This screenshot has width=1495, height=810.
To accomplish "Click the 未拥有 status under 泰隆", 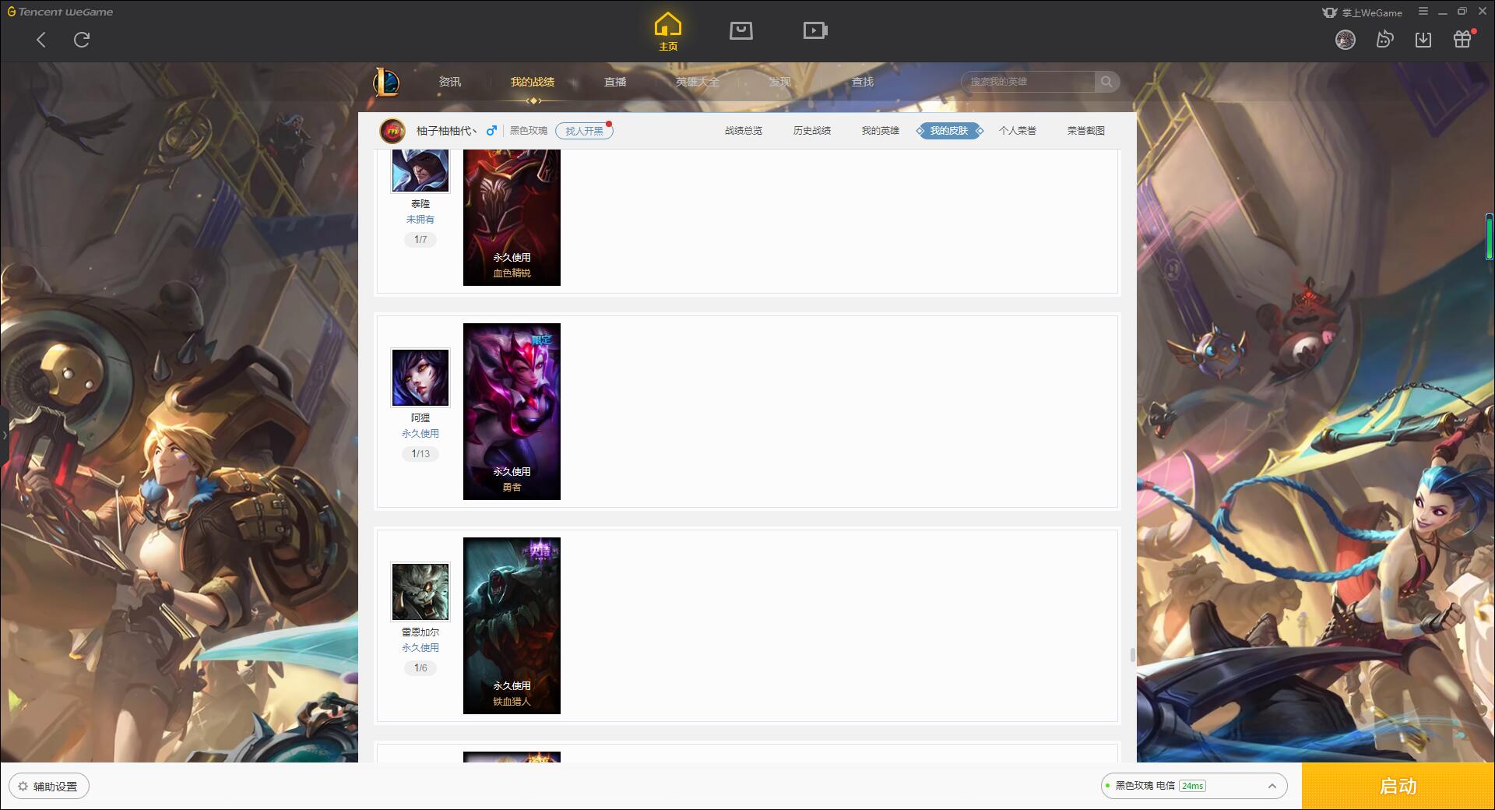I will point(420,220).
